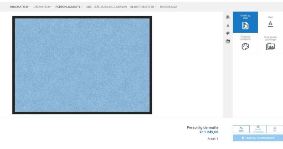Click the Personlig dørmatte product title

coord(202,127)
